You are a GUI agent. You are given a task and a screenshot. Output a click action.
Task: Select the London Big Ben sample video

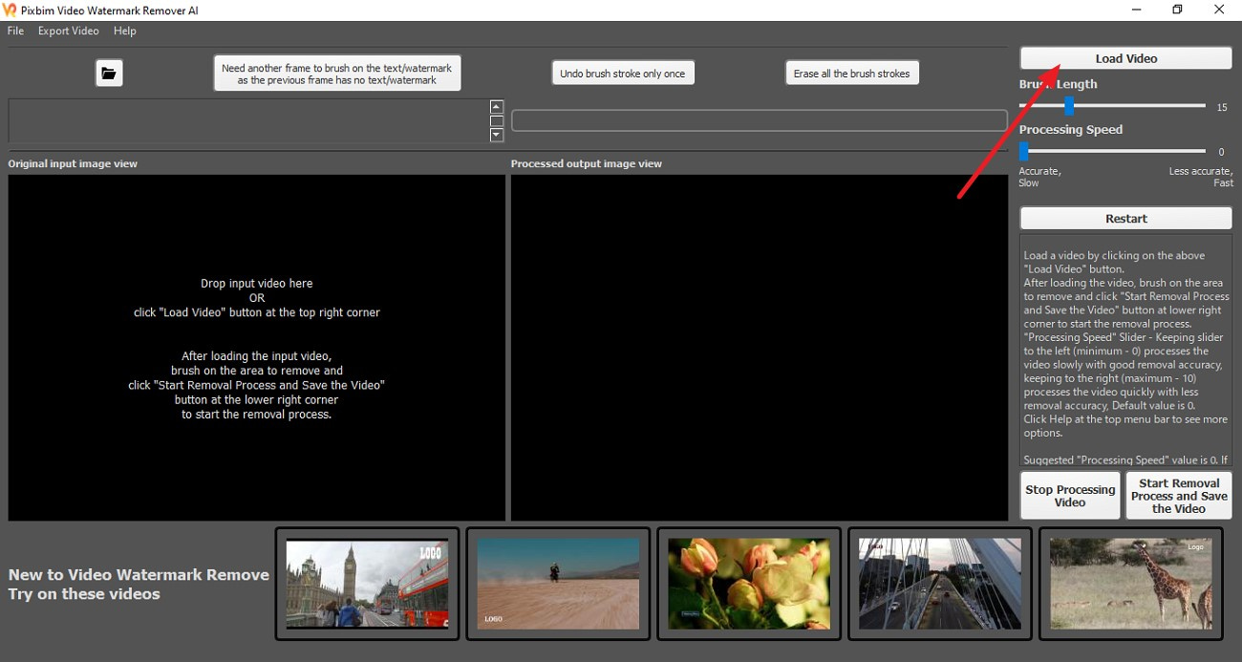(x=367, y=584)
